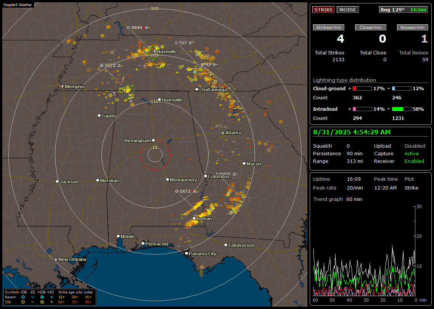Click the Panama City marker dot

(186, 253)
